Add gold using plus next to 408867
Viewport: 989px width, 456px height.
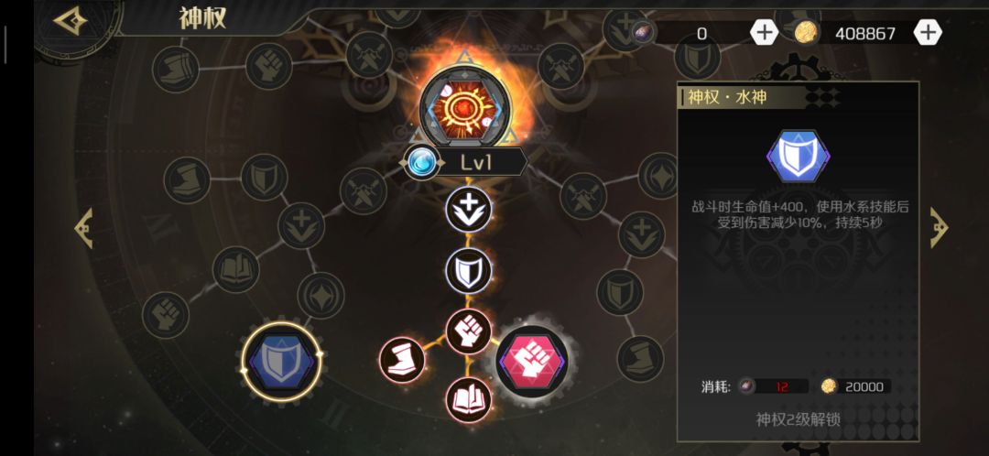(x=928, y=33)
